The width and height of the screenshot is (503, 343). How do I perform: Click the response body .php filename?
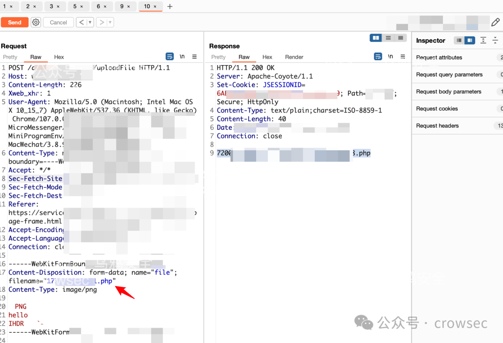pos(293,153)
